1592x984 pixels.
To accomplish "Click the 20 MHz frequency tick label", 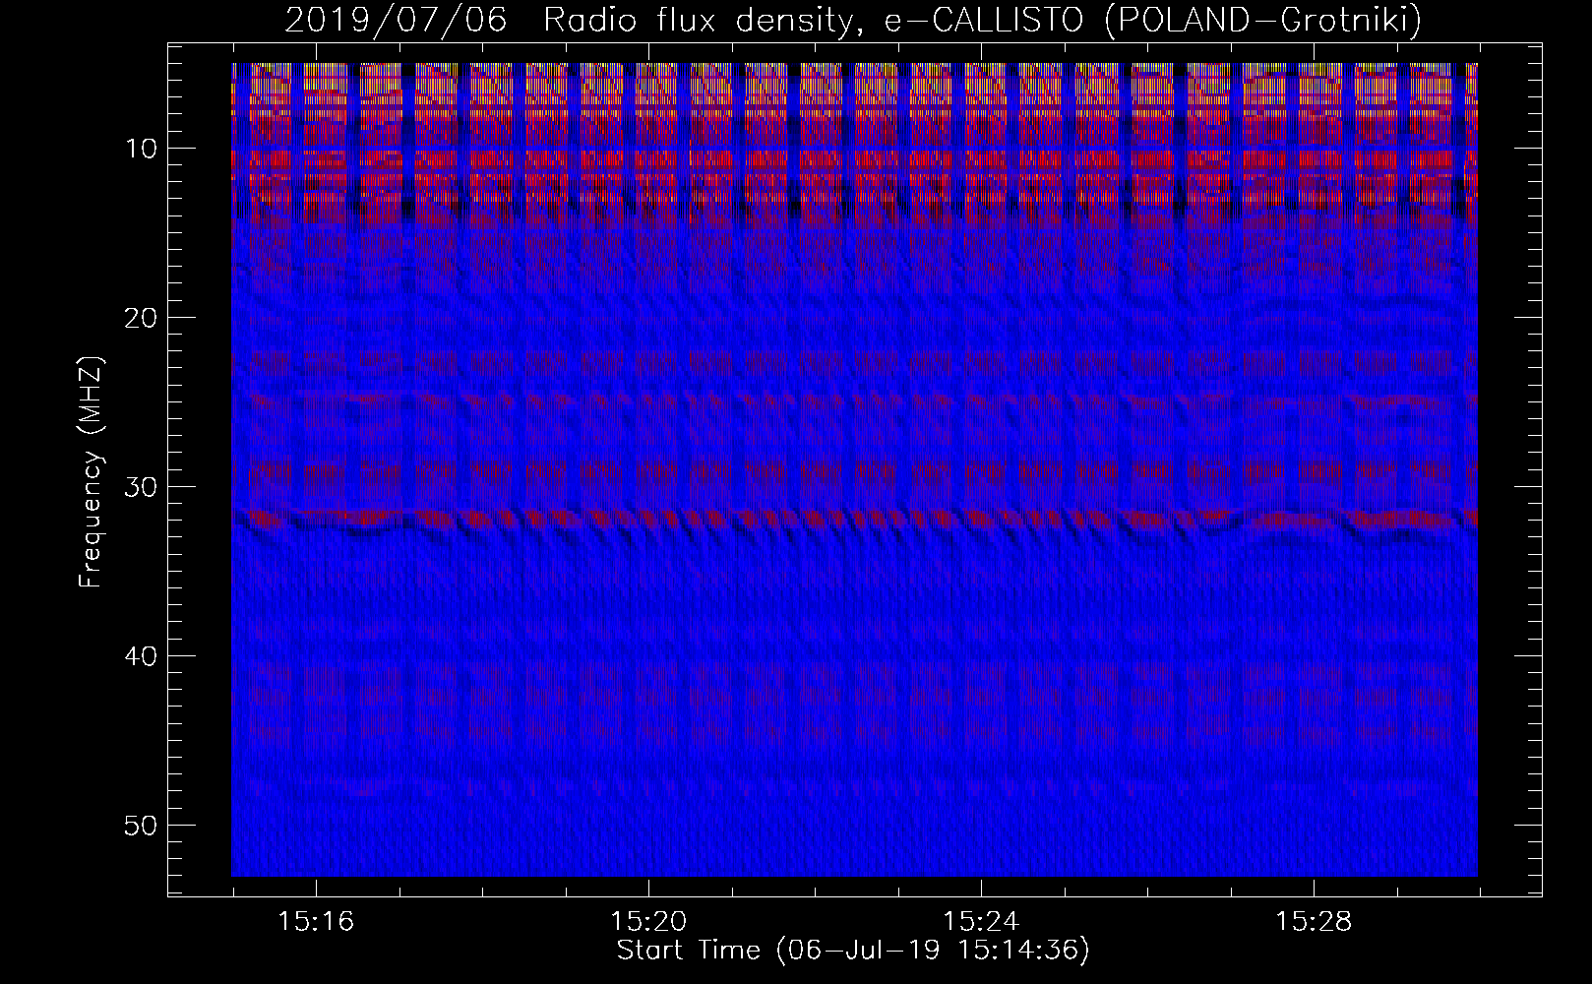I will (x=142, y=318).
